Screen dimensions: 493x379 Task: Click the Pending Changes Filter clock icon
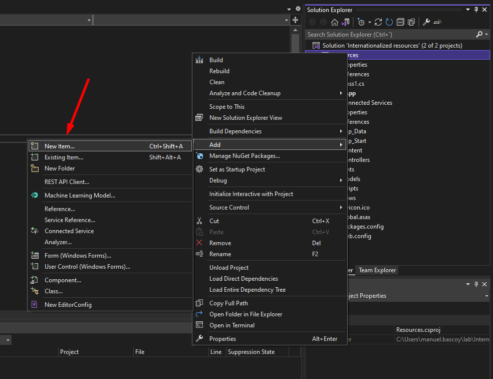(x=361, y=22)
